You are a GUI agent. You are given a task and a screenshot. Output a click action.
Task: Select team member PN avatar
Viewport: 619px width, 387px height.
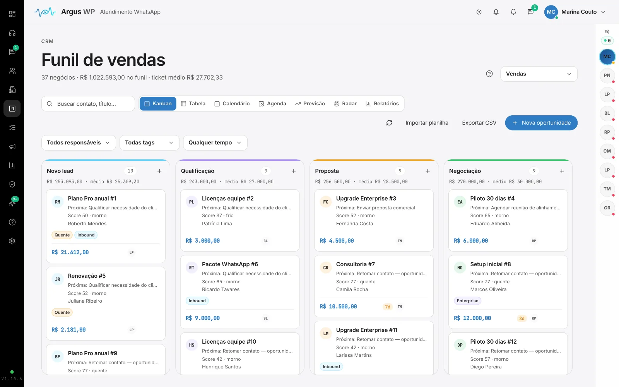pyautogui.click(x=607, y=75)
